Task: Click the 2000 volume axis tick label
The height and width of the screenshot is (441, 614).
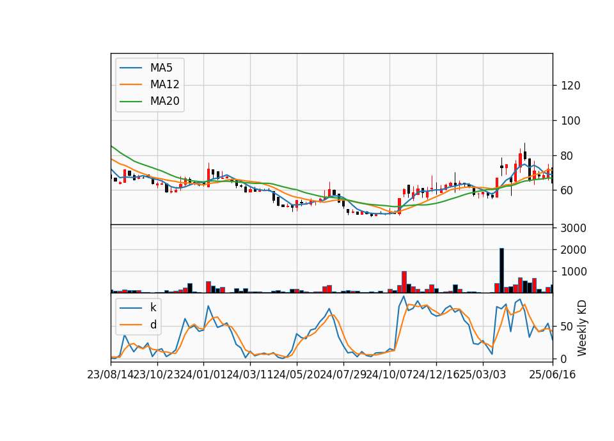Action: click(x=573, y=250)
